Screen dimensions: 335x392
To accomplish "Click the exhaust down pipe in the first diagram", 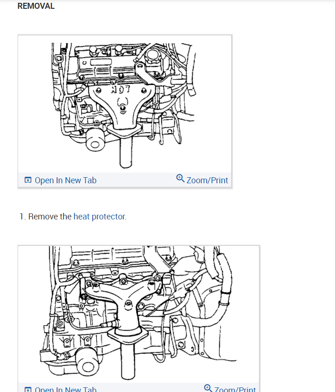I will point(126,153).
